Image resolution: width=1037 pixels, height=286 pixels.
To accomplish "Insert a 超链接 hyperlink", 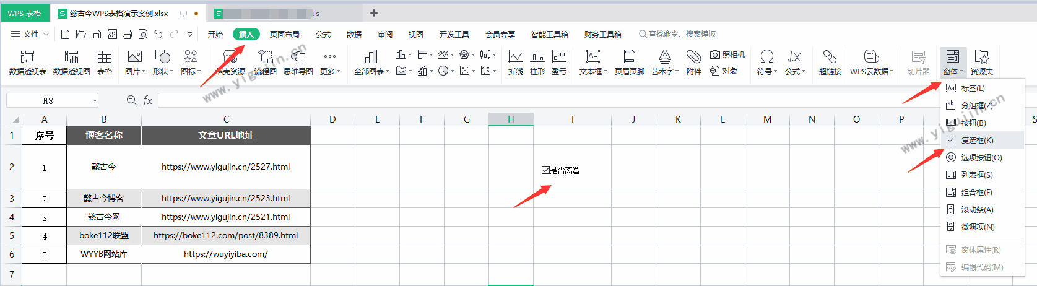I will pyautogui.click(x=830, y=63).
